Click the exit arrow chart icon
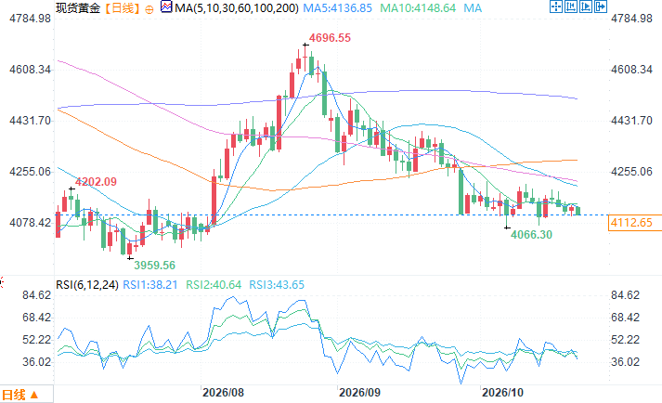662x403 pixels. pyautogui.click(x=601, y=6)
